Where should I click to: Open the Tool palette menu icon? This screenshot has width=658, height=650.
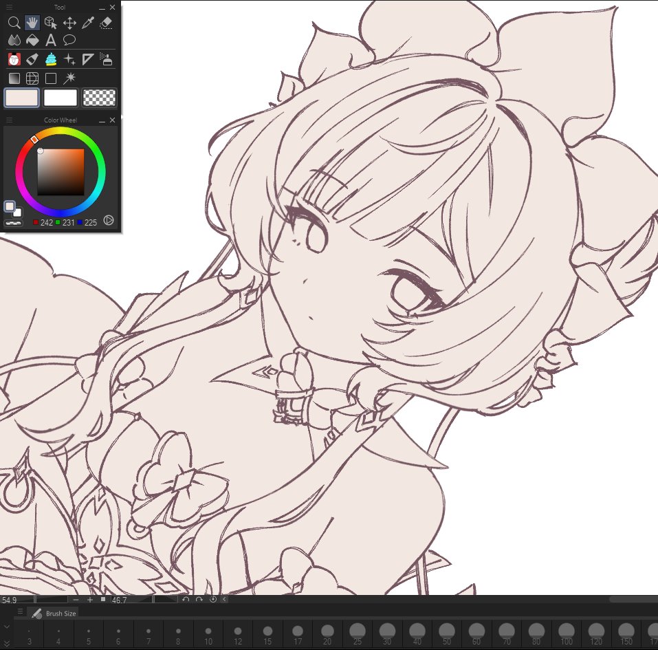(x=9, y=7)
